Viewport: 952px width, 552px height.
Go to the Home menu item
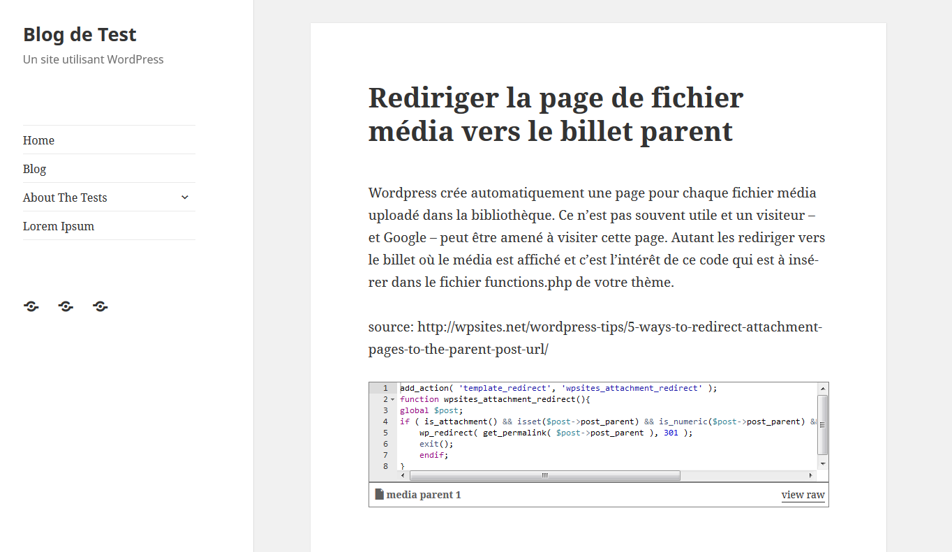click(x=38, y=140)
